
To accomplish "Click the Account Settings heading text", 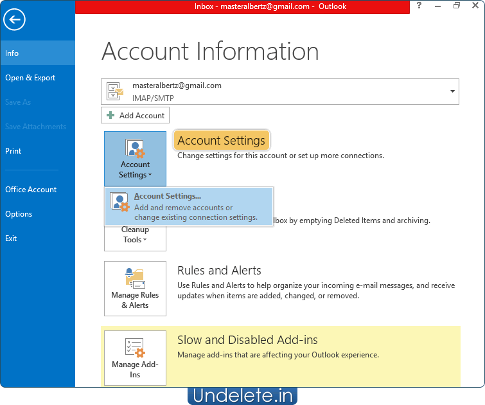I will [x=221, y=140].
